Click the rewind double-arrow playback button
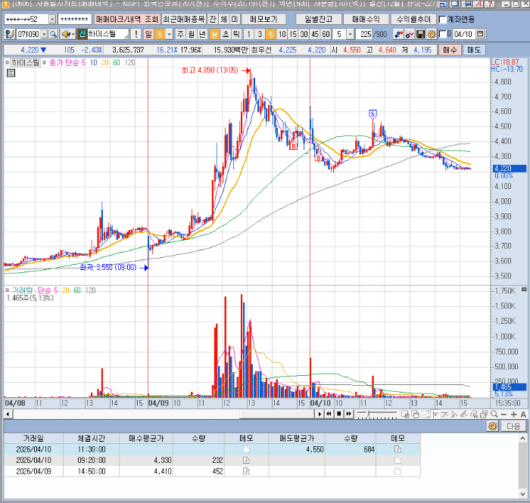The height and width of the screenshot is (503, 530). pyautogui.click(x=329, y=414)
